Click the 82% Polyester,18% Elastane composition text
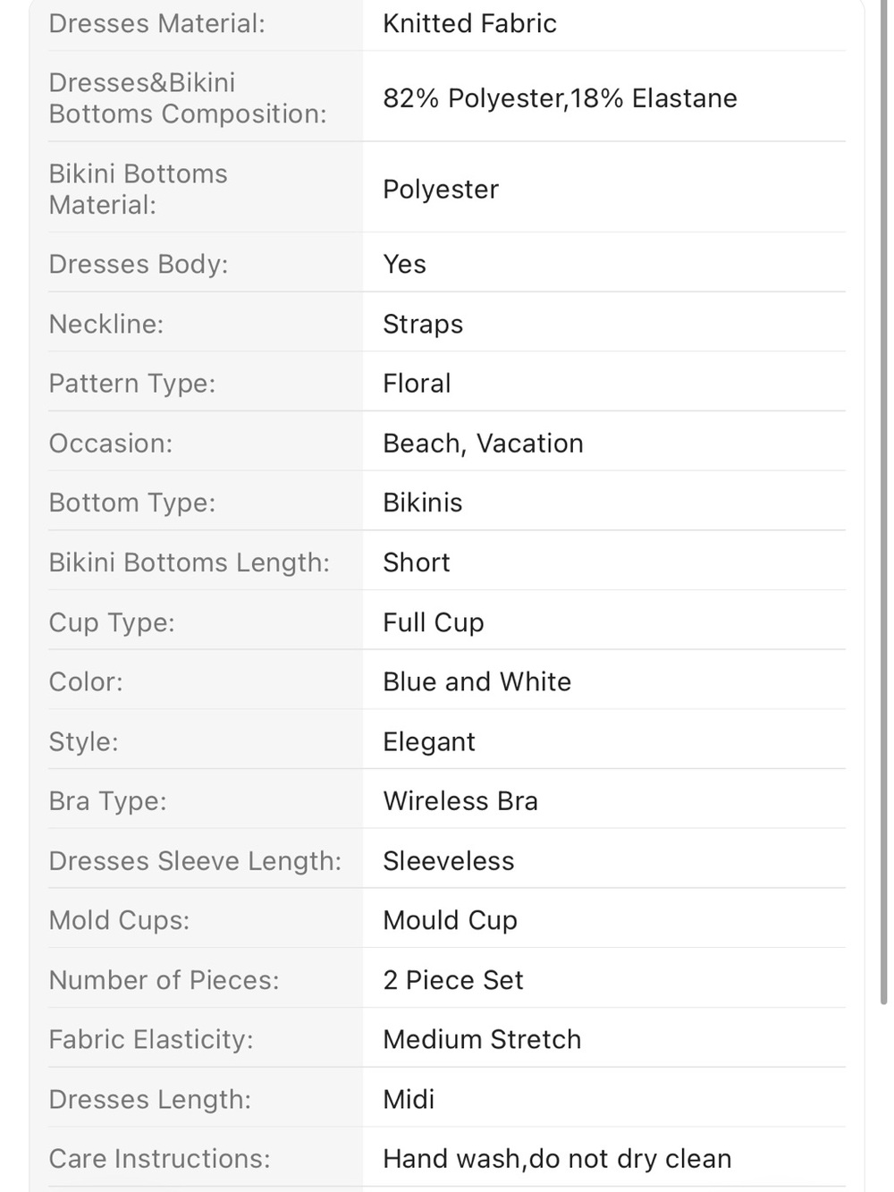Image resolution: width=894 pixels, height=1192 pixels. click(560, 98)
